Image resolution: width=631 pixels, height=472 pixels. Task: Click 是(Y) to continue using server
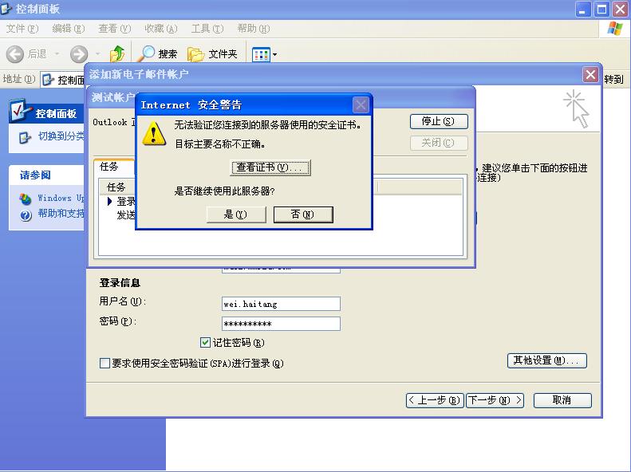tap(235, 214)
